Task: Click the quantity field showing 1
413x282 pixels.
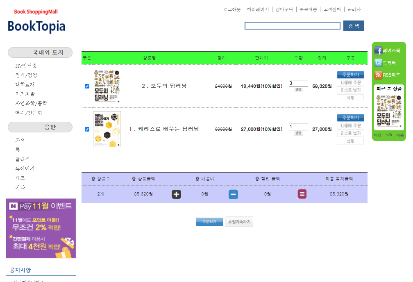Action: (298, 127)
